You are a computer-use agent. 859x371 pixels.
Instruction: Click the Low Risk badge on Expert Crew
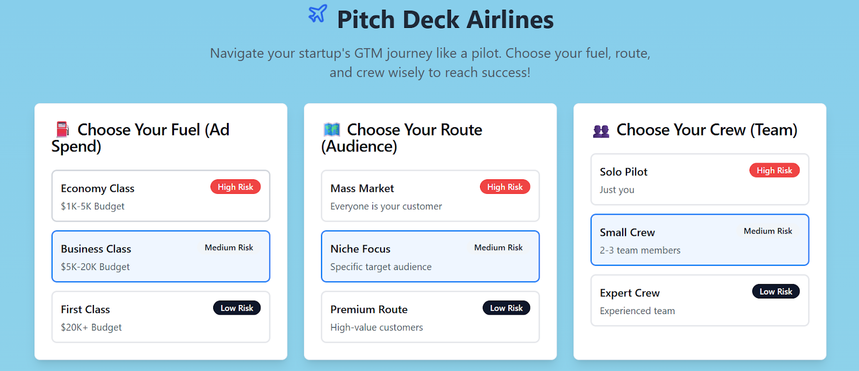(x=776, y=291)
